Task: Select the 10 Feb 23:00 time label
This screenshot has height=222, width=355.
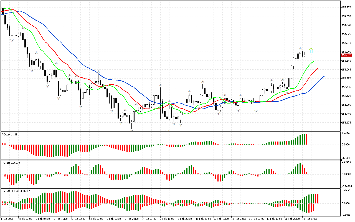Action: pos(239,219)
